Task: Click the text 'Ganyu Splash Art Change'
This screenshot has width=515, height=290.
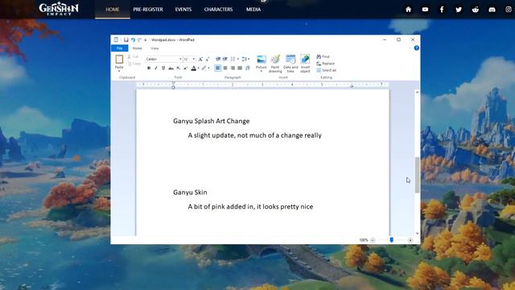Action: point(211,121)
